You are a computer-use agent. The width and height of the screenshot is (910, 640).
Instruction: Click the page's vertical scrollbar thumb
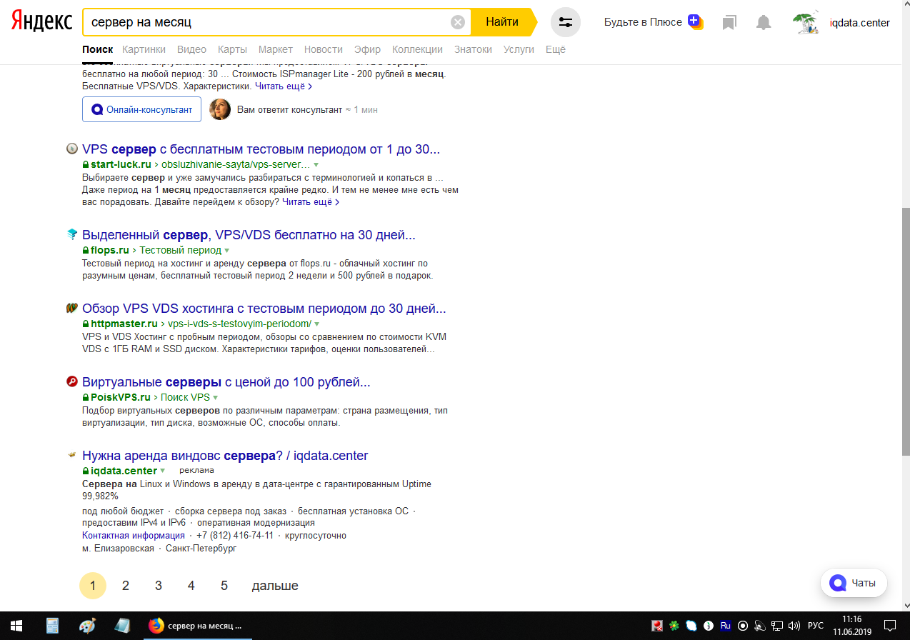[x=905, y=332]
